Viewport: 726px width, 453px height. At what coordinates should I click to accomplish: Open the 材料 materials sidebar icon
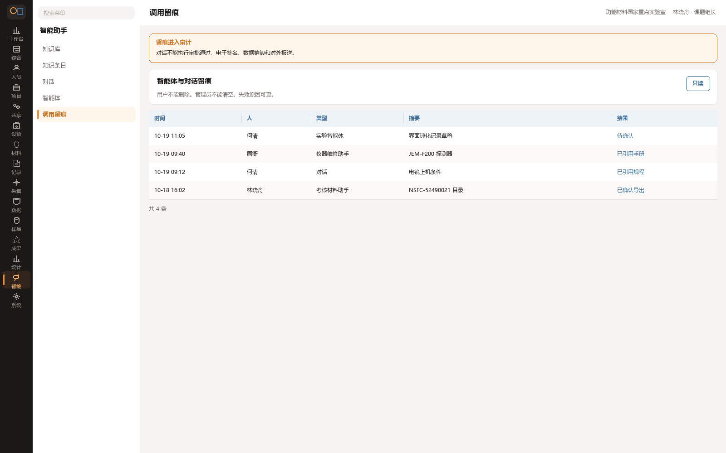pos(16,148)
